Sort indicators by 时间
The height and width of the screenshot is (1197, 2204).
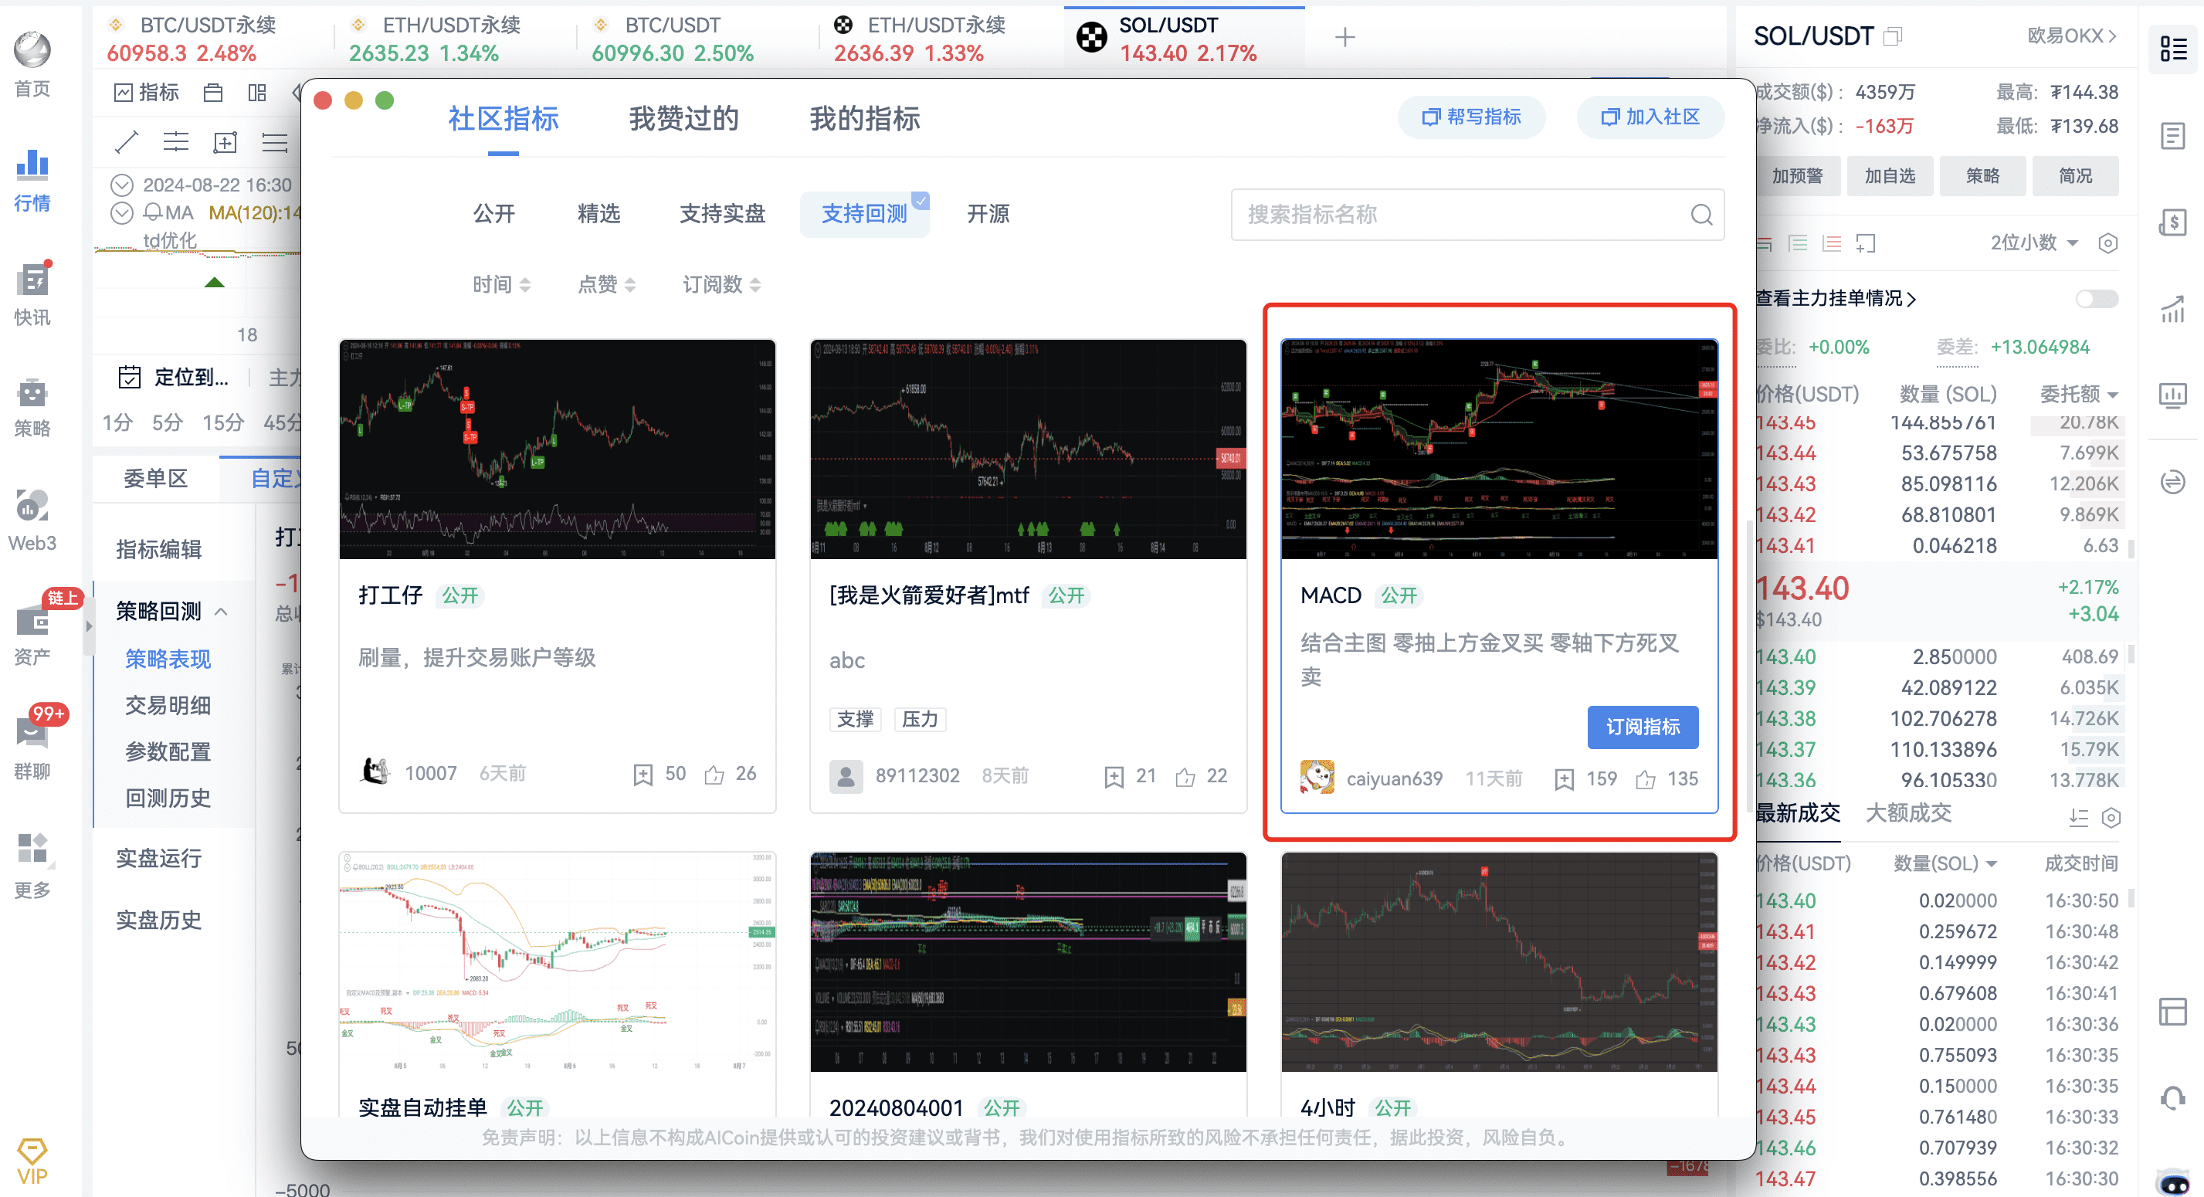[x=501, y=284]
